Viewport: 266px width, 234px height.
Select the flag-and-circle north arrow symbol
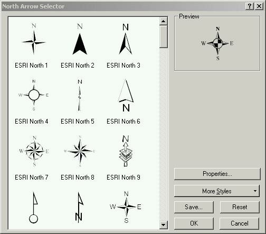tap(34, 208)
